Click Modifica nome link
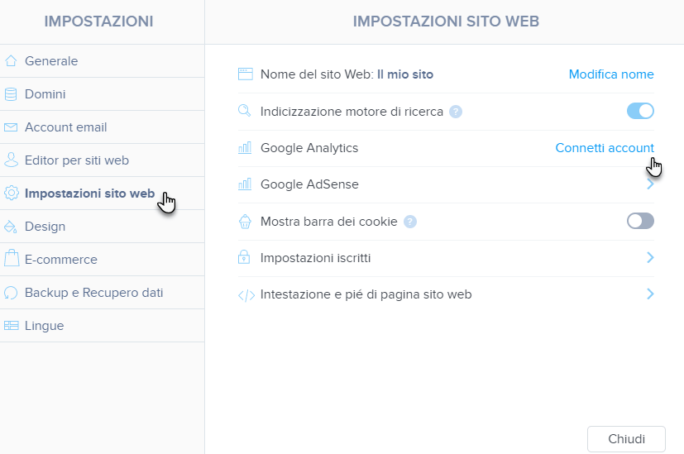The height and width of the screenshot is (454, 684). (x=611, y=74)
